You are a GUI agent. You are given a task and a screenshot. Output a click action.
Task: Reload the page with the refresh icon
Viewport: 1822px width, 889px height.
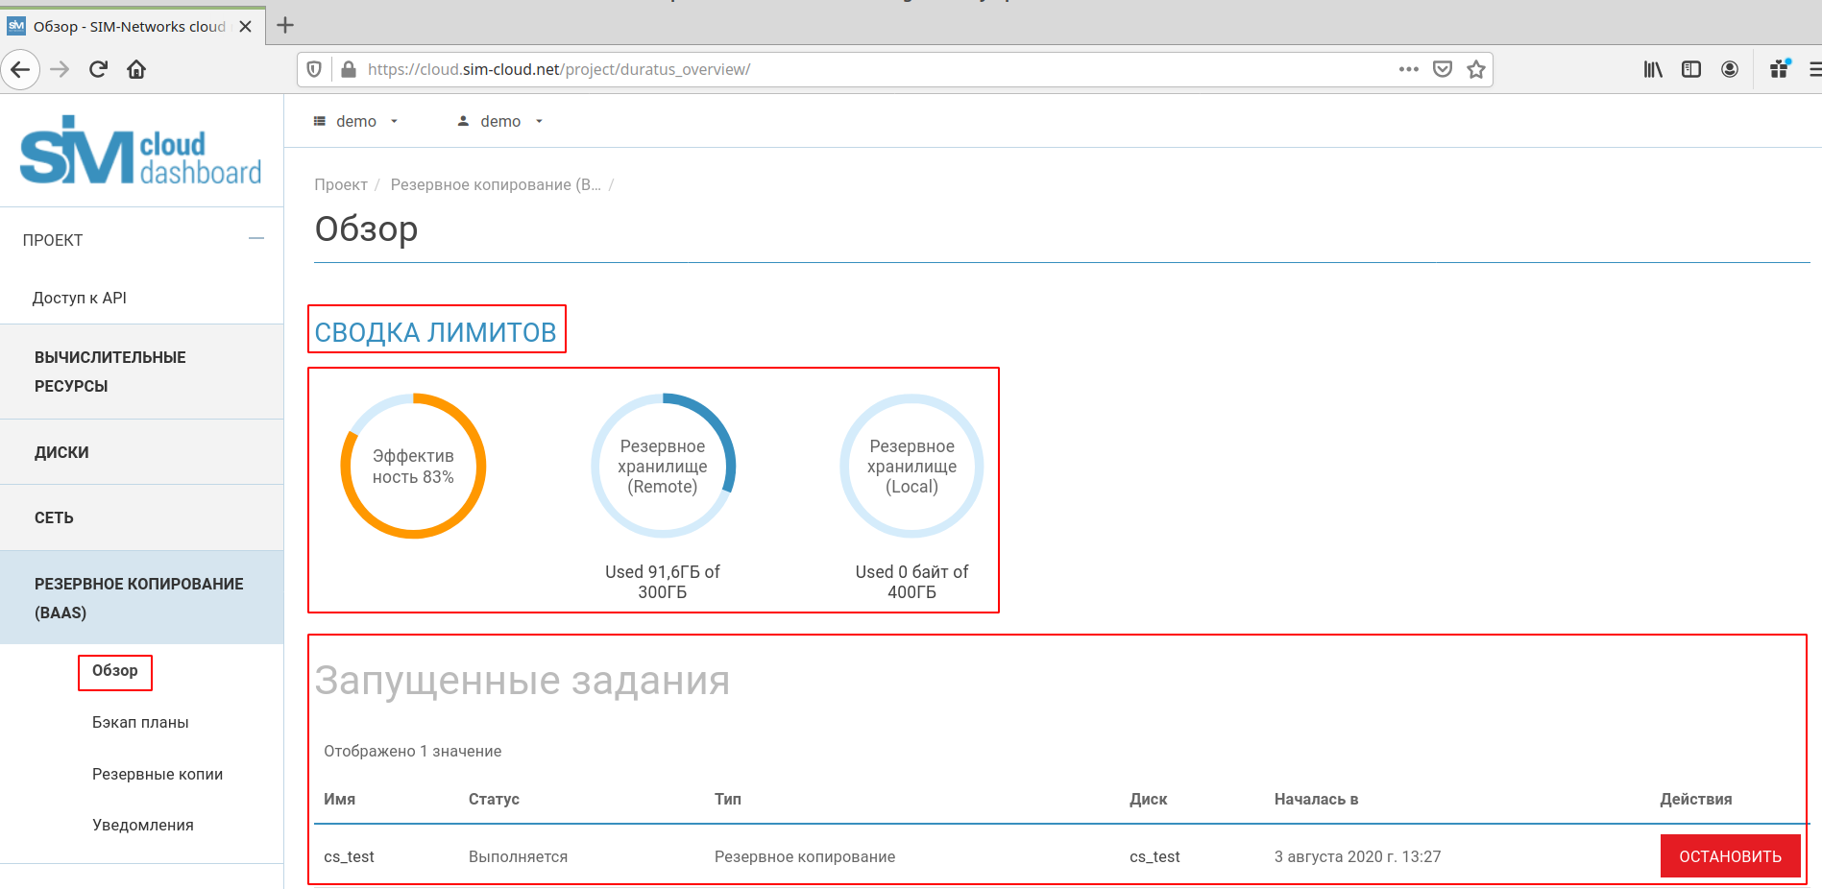(98, 69)
